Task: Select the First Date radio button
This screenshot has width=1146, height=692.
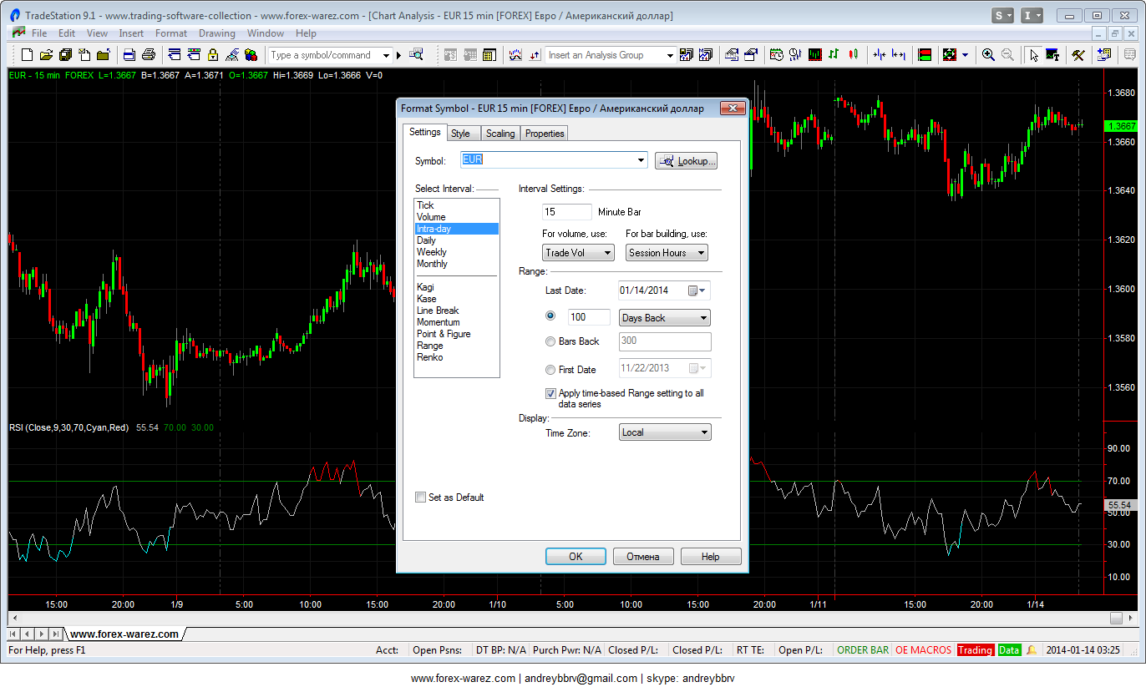Action: click(x=550, y=370)
